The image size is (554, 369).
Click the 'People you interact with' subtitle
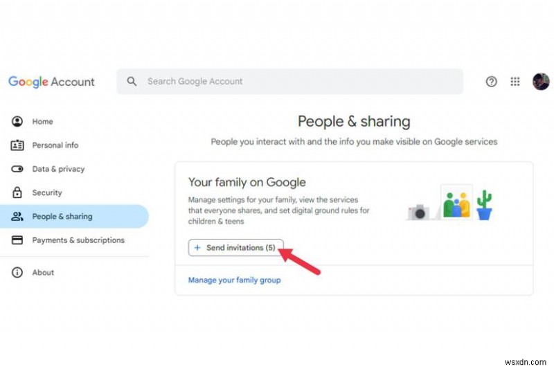[354, 142]
